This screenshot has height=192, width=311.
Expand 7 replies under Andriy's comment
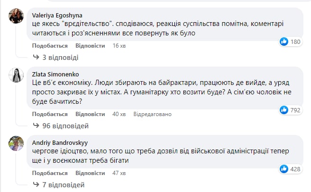click(61, 184)
